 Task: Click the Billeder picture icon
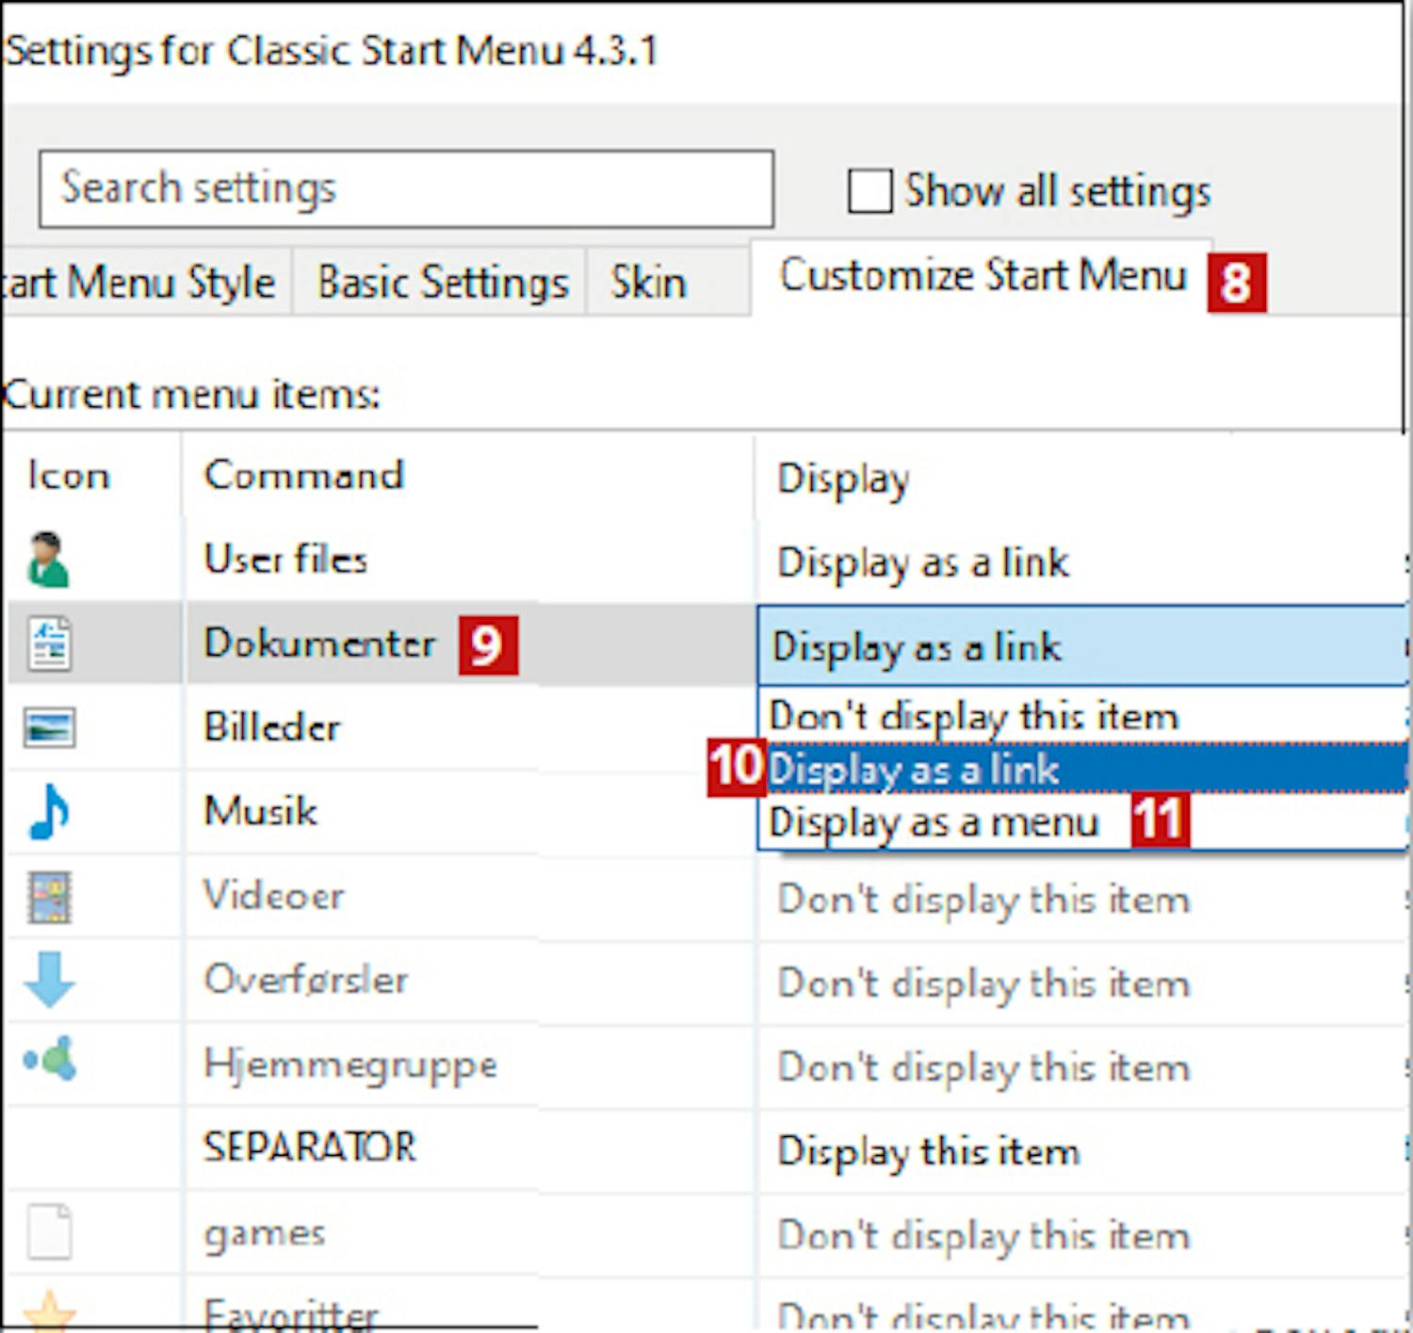48,727
